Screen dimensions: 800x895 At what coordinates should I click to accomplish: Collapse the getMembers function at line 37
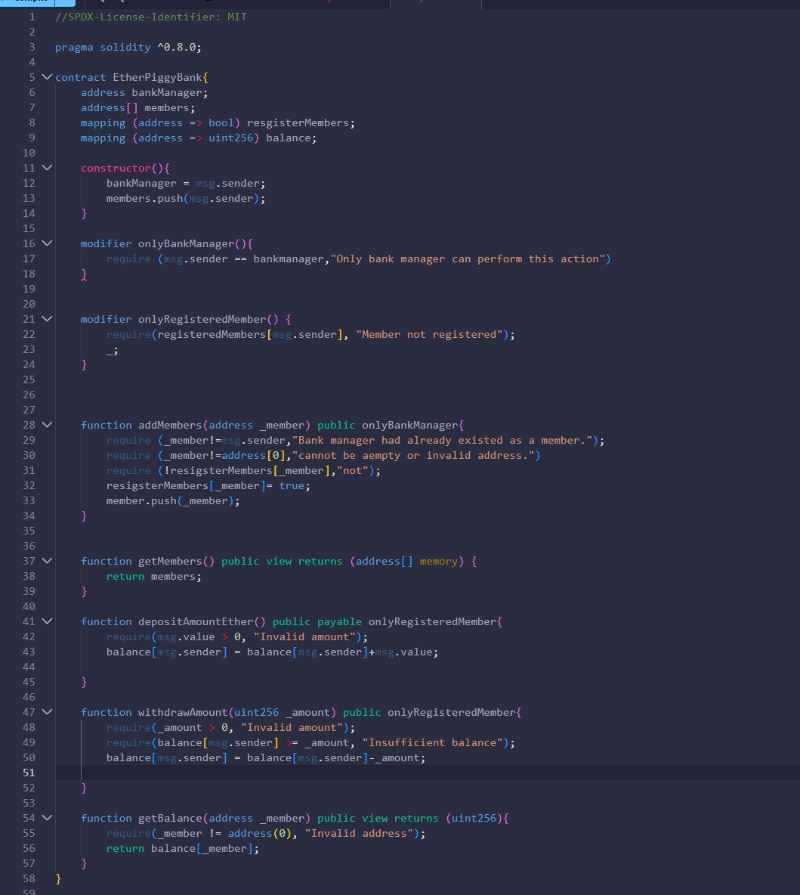[48, 561]
